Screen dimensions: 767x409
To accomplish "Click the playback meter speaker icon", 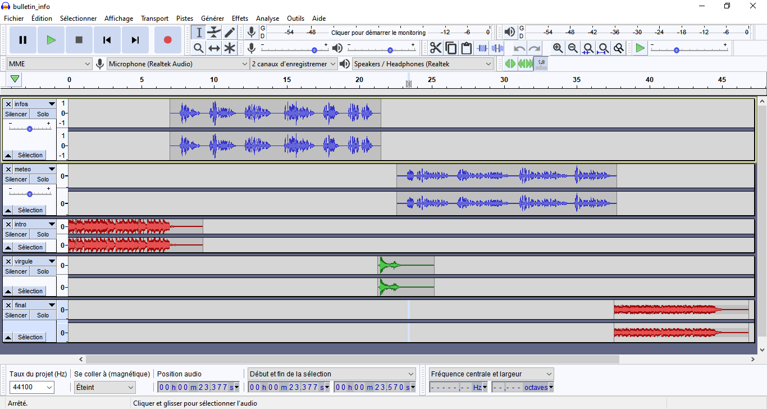I will tap(510, 32).
